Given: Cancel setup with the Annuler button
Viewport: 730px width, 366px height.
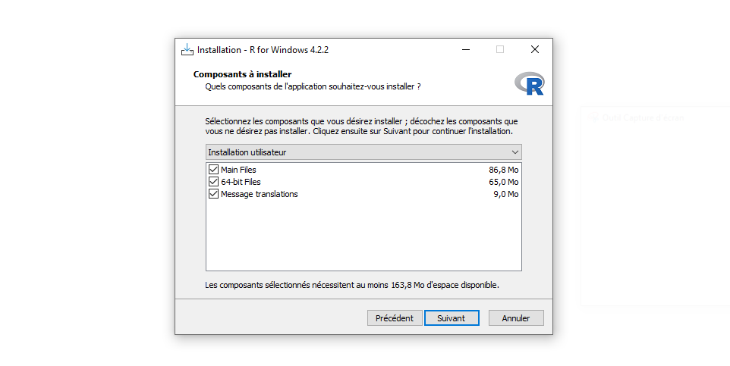Looking at the screenshot, I should [516, 318].
